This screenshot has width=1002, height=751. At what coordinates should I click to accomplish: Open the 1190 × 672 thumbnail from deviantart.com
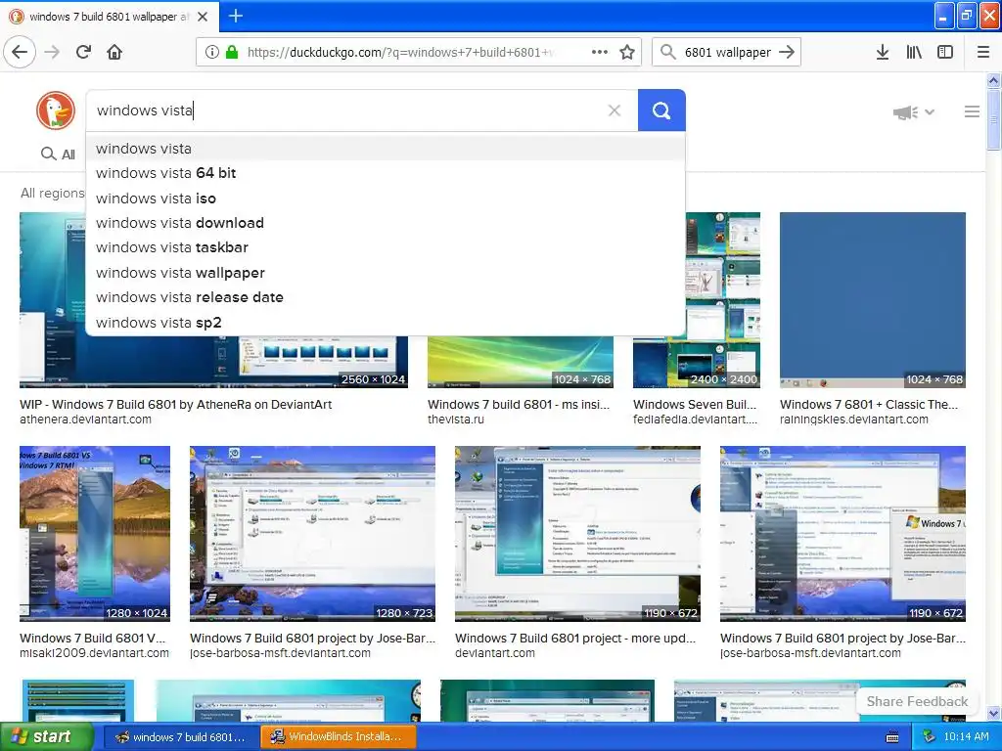[x=577, y=533]
